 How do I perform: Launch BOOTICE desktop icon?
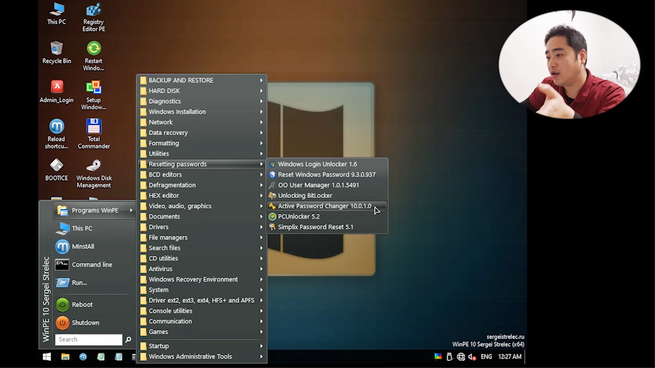coord(56,169)
